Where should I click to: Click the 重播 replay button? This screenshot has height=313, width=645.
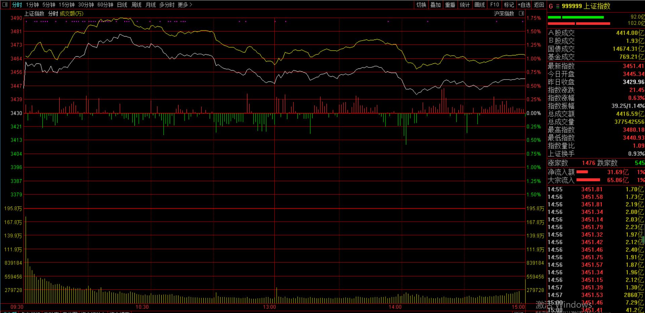pyautogui.click(x=450, y=5)
